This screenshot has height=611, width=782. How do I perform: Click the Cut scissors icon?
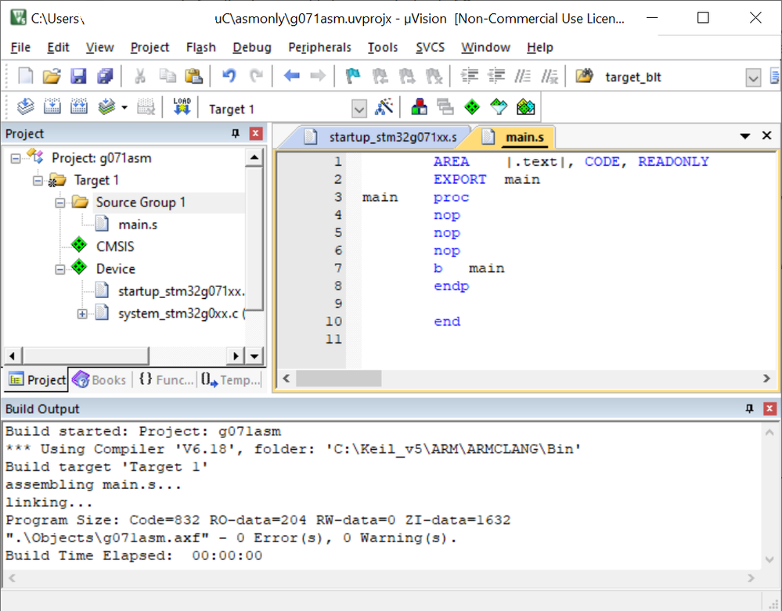[140, 76]
